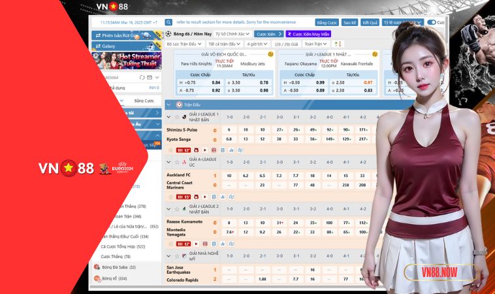Open the Hot Streamer Tướng Thuật banner
This screenshot has height=294, width=495.
click(x=126, y=61)
